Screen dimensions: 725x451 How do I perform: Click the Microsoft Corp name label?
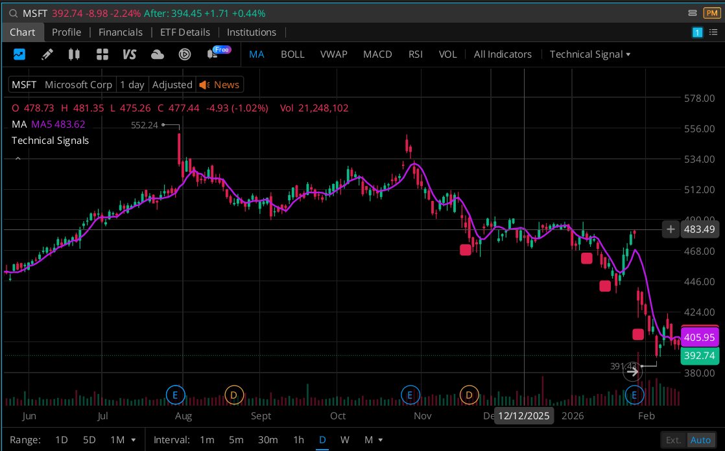pos(78,85)
